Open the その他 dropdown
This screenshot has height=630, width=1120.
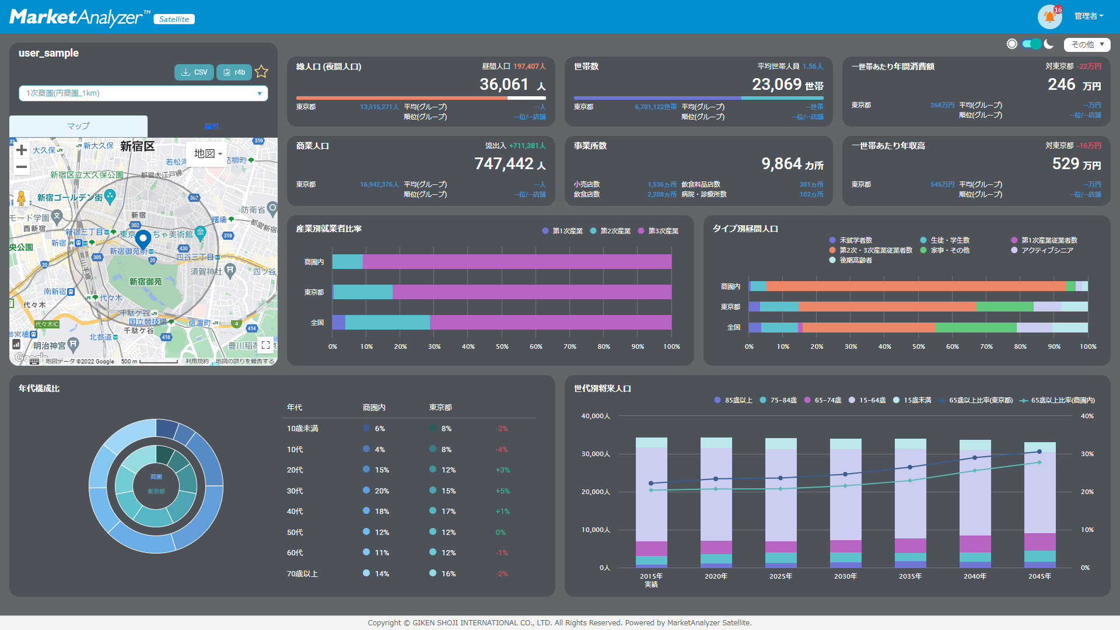(x=1087, y=44)
